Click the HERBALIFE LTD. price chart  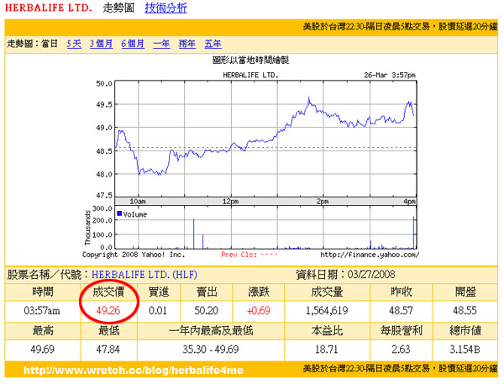pyautogui.click(x=265, y=139)
